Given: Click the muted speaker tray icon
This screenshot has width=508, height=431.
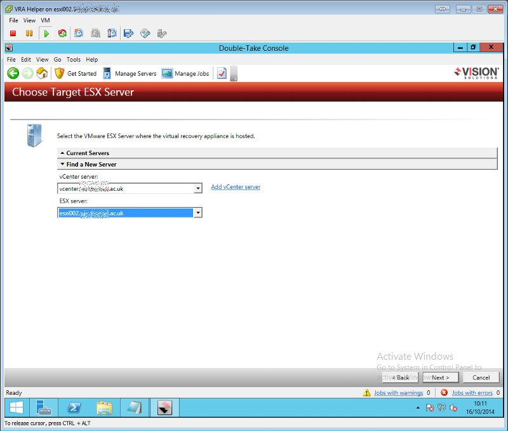Looking at the screenshot, I should 453,407.
